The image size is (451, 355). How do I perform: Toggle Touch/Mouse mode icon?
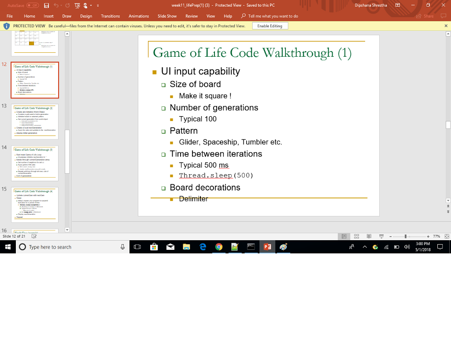tap(85, 5)
